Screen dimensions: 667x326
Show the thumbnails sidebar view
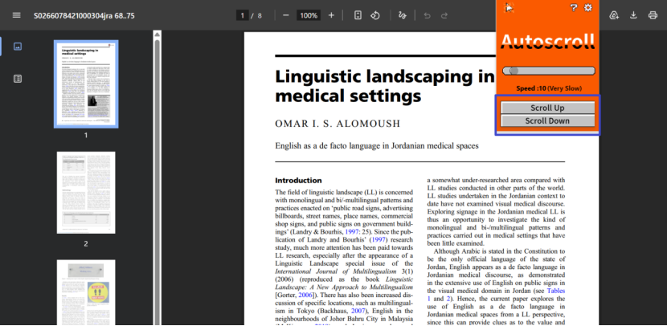pyautogui.click(x=18, y=47)
